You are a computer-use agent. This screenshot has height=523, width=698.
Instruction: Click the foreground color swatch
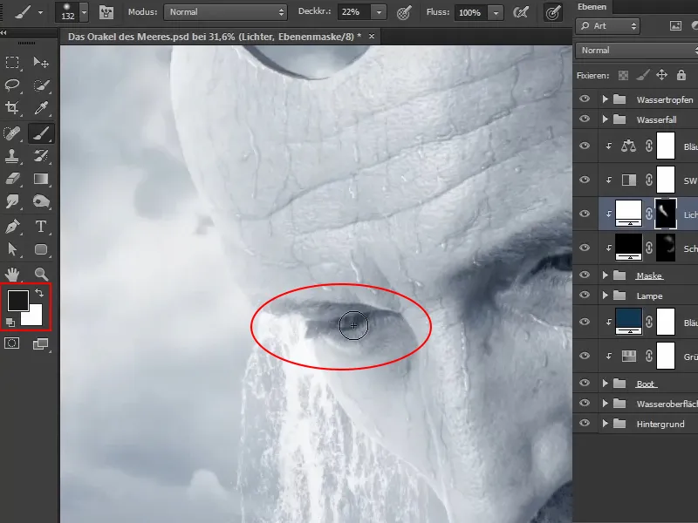tap(18, 300)
